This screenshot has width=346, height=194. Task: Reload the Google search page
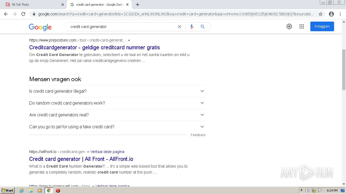click(23, 14)
